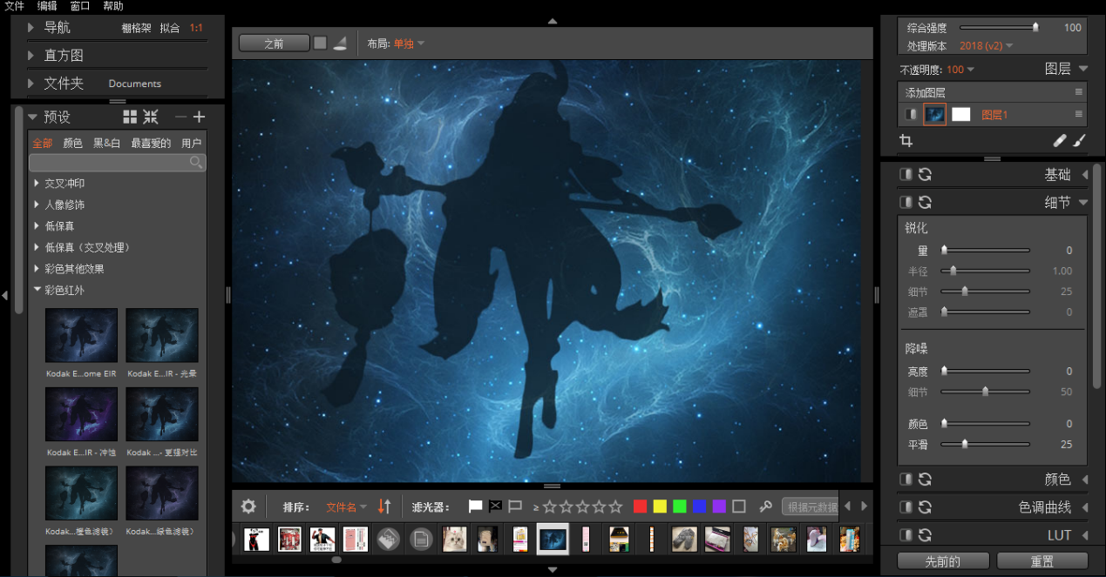The image size is (1106, 577).
Task: Toggle the 色调曲线 panel switch
Action: (x=906, y=507)
